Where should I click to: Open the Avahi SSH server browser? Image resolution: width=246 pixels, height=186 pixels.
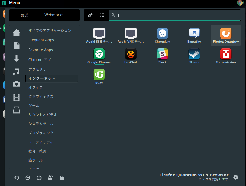[99, 35]
